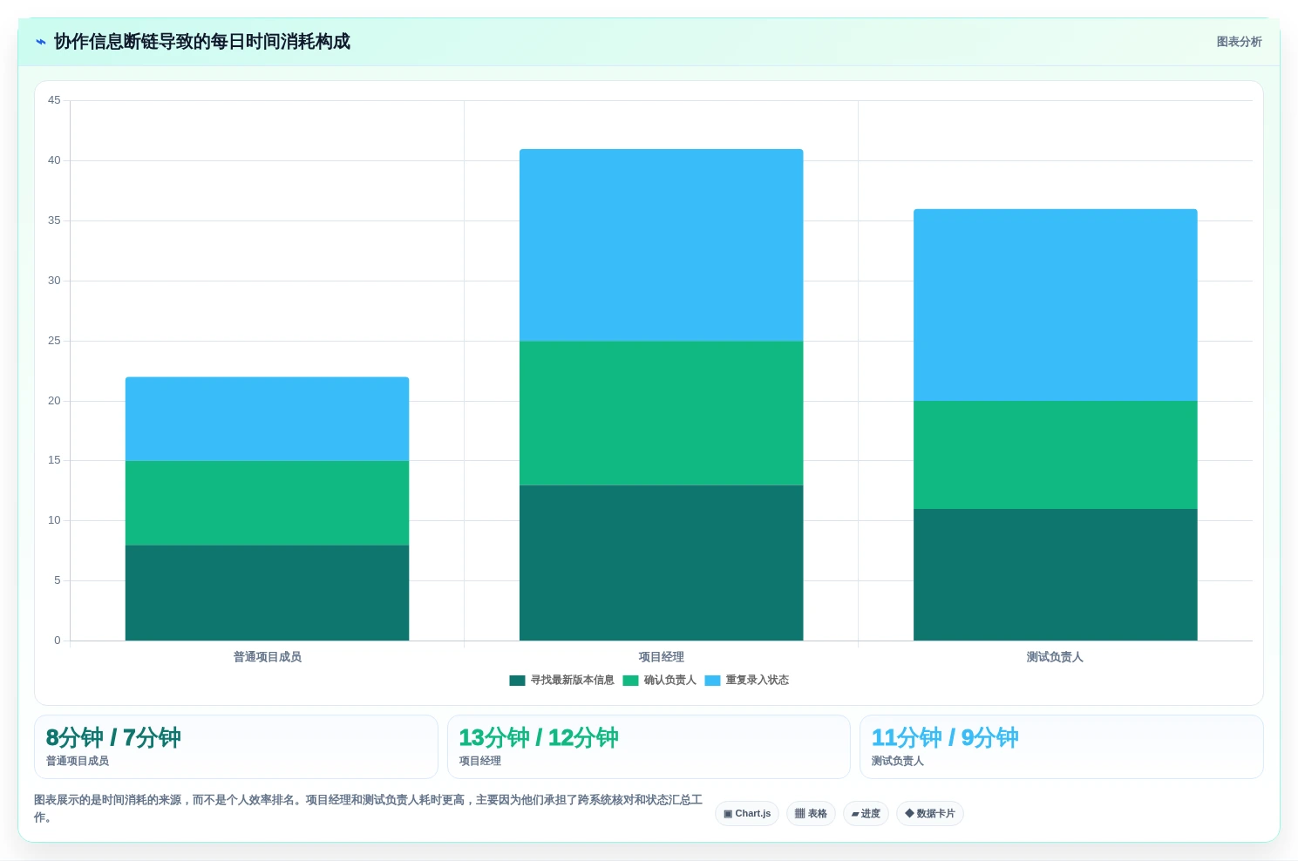This screenshot has height=861, width=1298.
Task: Click the 普通项目成员 x-axis label
Action: tap(267, 657)
